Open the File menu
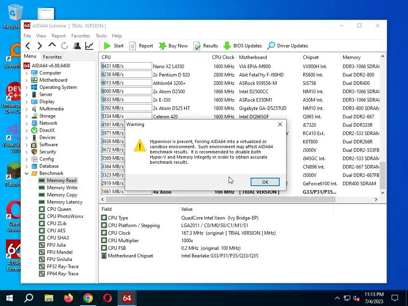408x306 pixels. 27,35
